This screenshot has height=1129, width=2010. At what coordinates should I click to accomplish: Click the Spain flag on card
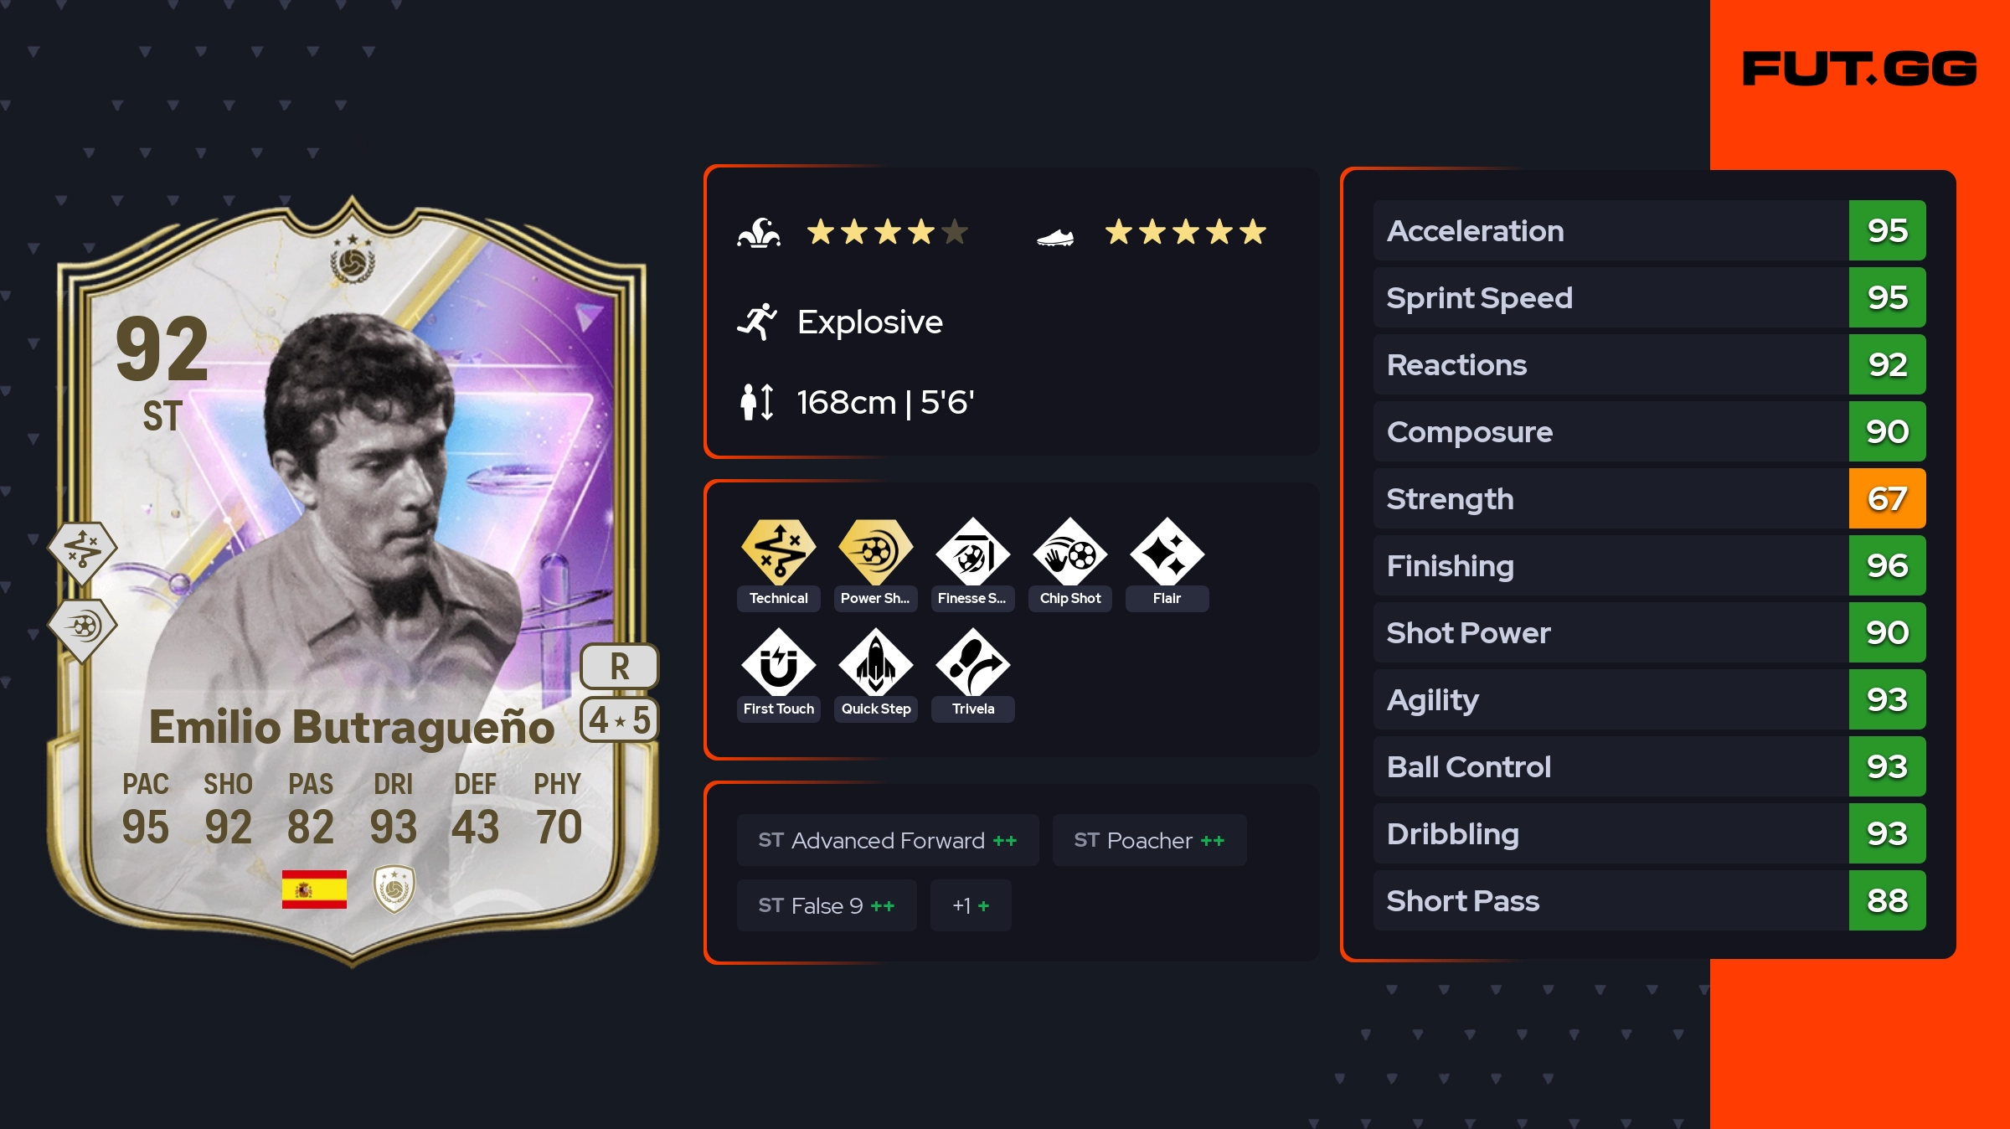point(314,889)
